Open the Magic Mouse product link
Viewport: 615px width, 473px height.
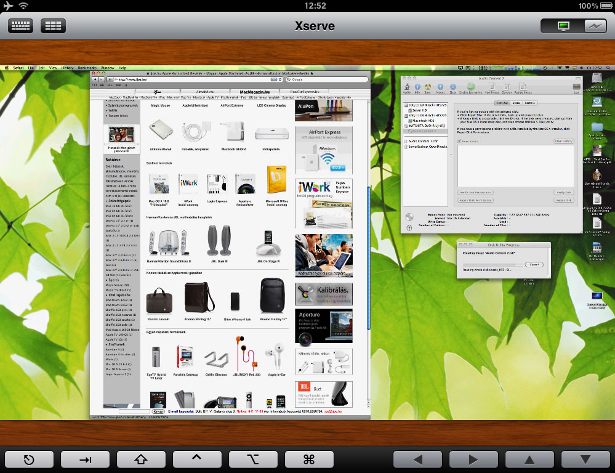tap(161, 105)
